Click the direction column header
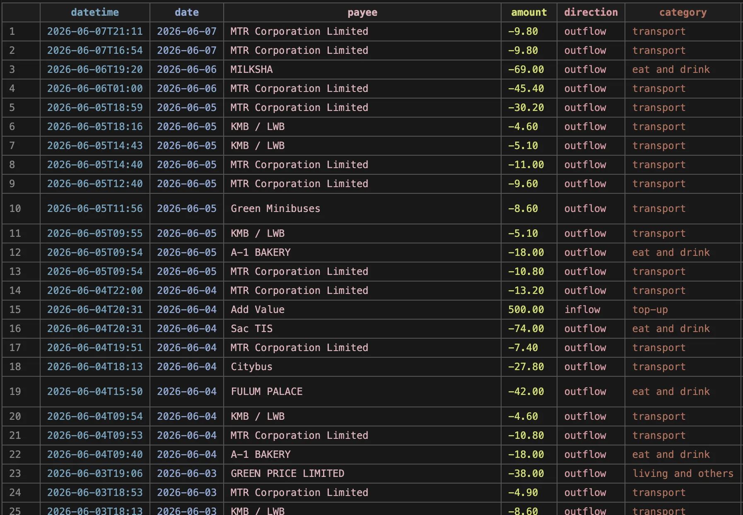The height and width of the screenshot is (515, 743). [x=591, y=12]
